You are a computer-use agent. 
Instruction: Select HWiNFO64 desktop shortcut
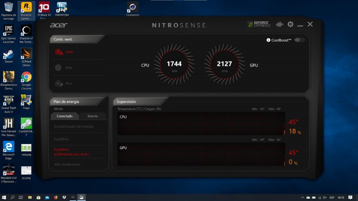(62, 9)
